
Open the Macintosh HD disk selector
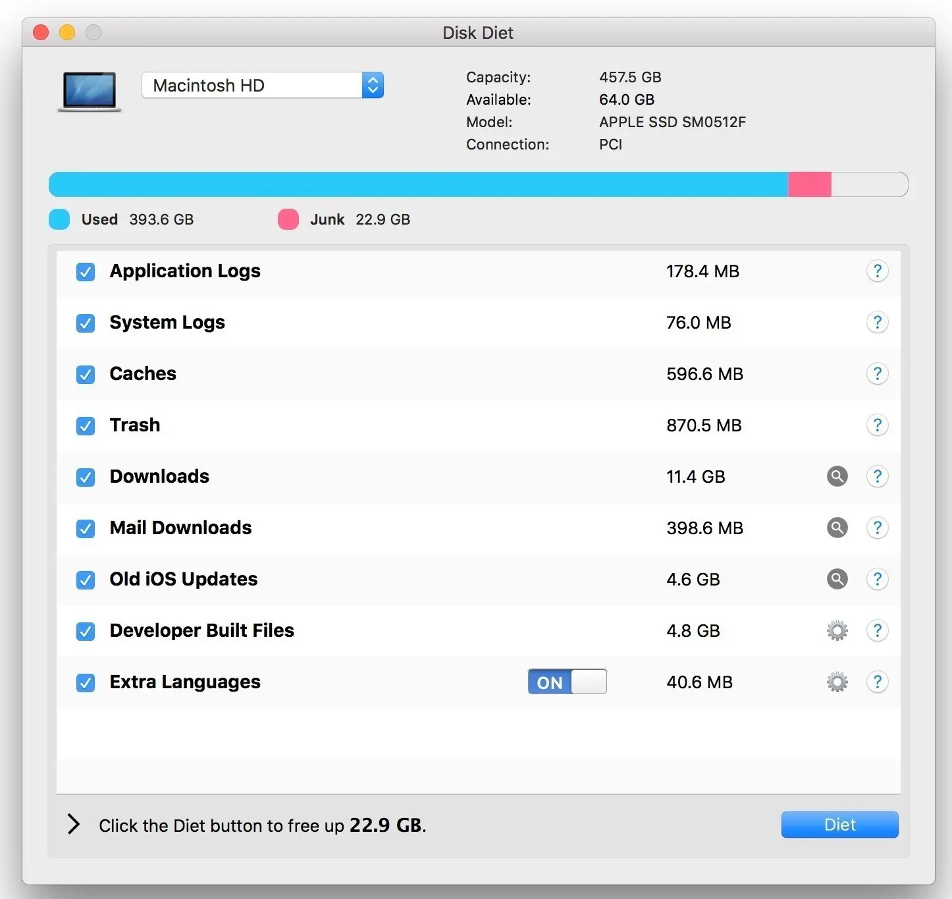point(261,85)
